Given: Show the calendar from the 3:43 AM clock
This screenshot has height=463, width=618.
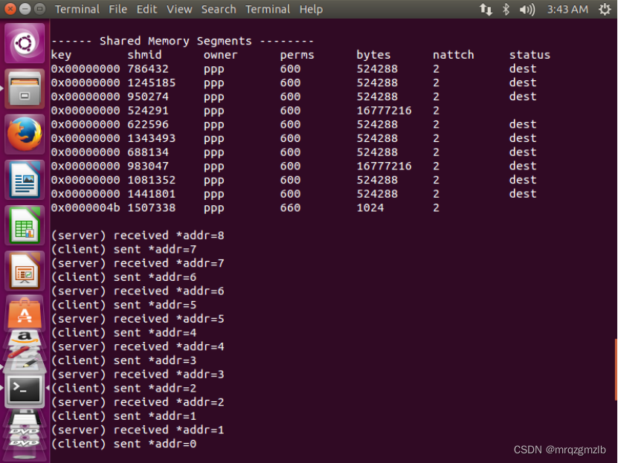Looking at the screenshot, I should 567,9.
